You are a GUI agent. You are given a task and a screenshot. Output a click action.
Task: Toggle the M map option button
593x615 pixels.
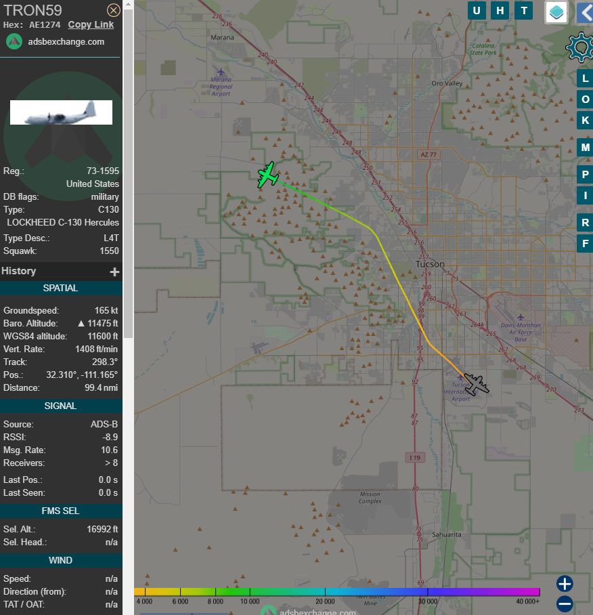tap(585, 148)
